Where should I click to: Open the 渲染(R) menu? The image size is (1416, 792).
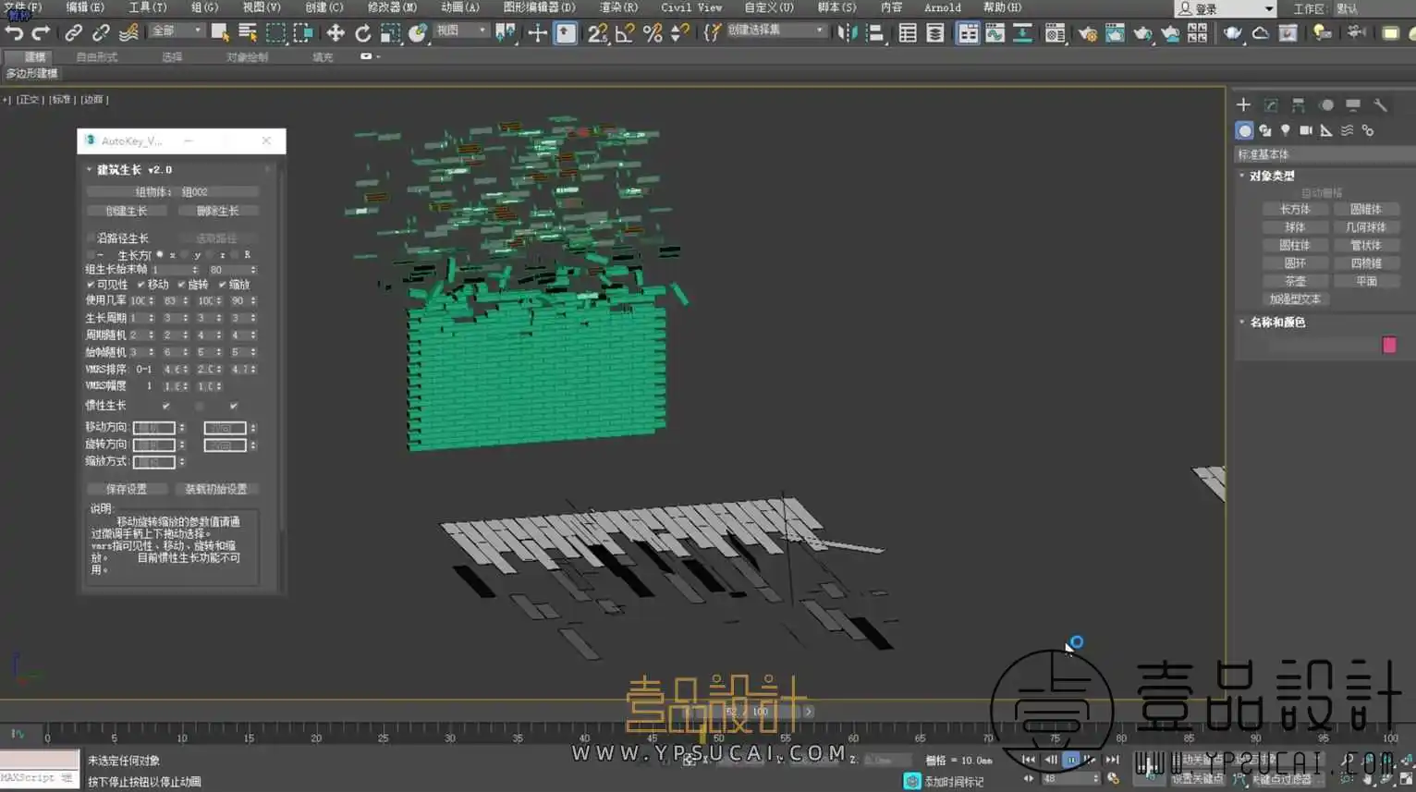pyautogui.click(x=618, y=7)
